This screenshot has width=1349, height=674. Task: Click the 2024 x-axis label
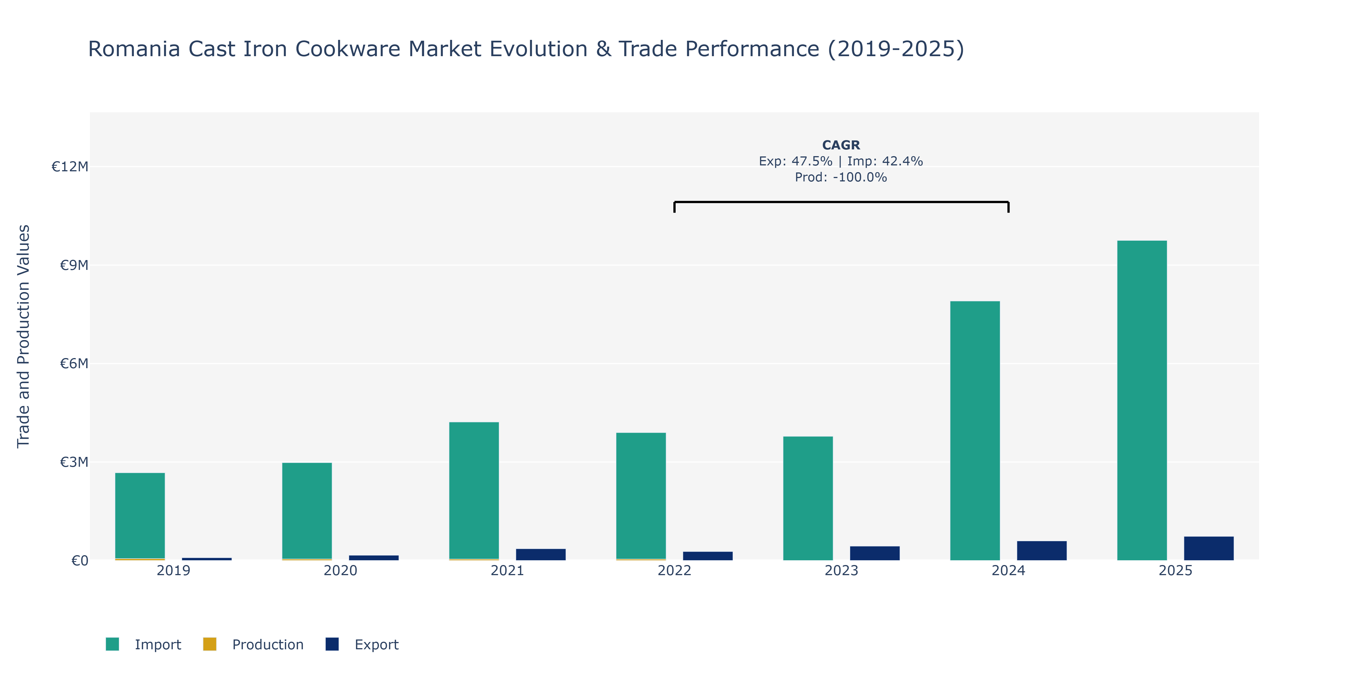1009,570
